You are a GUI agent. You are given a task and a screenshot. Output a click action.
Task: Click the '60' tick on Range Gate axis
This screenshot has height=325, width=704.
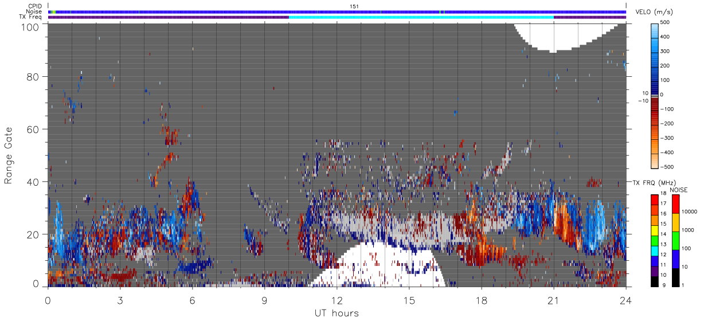tap(33, 130)
